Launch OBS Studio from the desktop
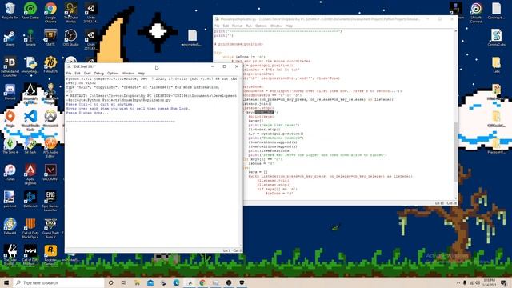This screenshot has height=288, width=512. point(70,38)
